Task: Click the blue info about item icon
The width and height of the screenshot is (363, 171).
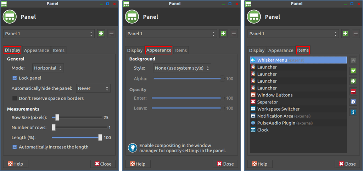Action: 353,112
